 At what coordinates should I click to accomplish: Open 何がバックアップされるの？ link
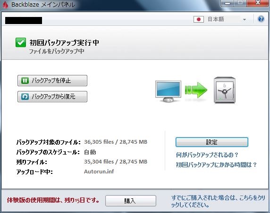pos(207,155)
